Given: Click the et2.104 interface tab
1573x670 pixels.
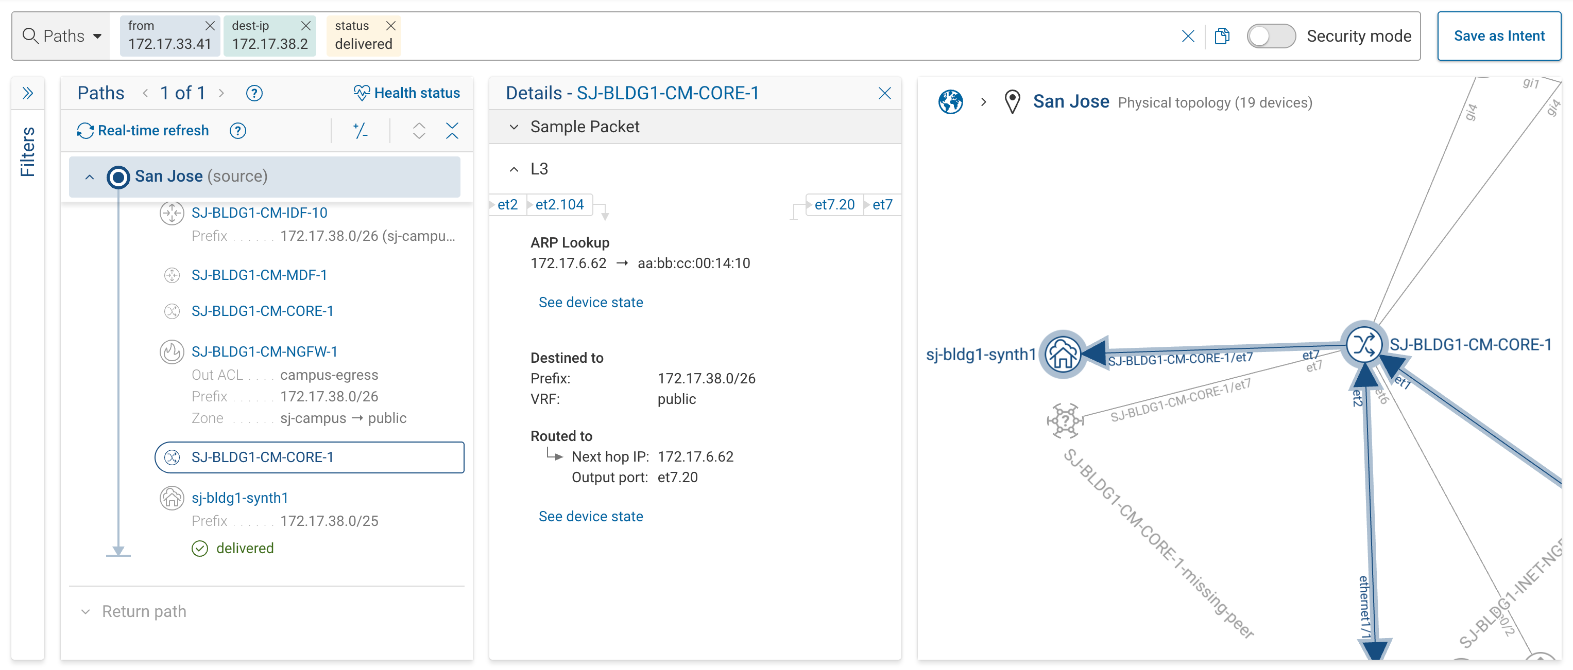Looking at the screenshot, I should pos(559,205).
